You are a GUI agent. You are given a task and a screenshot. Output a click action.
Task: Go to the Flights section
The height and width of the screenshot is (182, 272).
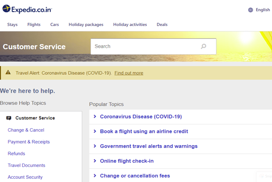pos(34,25)
